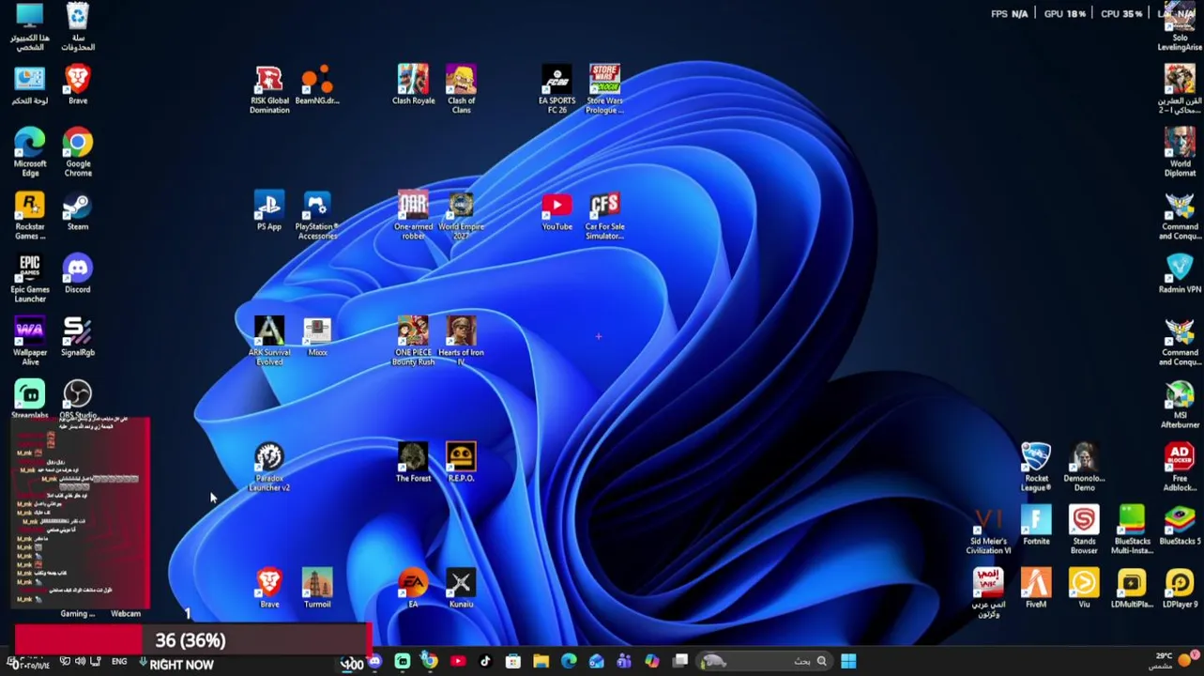Select the Wallpaper Alive icon
1204x676 pixels.
click(30, 342)
